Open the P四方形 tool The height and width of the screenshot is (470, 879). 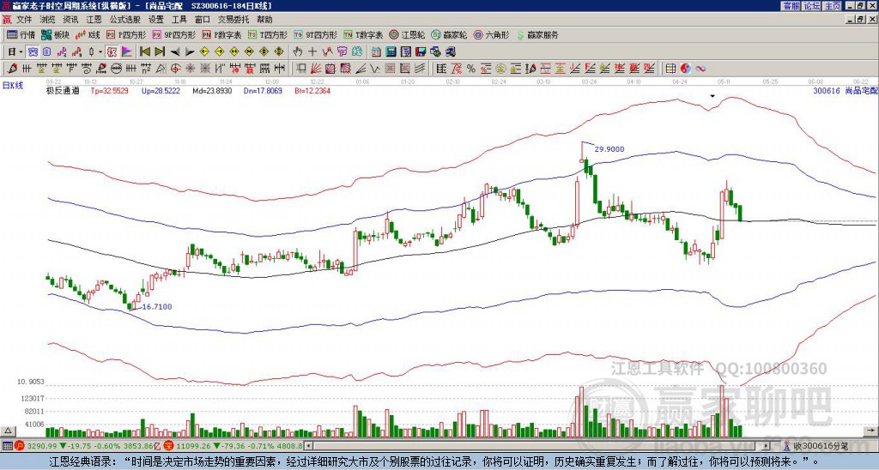coord(126,34)
